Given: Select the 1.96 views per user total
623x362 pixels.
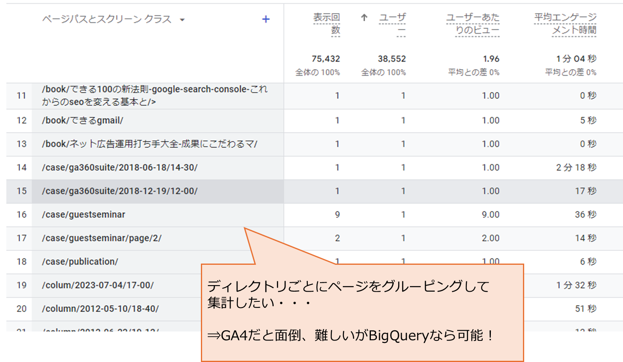Looking at the screenshot, I should 491,59.
